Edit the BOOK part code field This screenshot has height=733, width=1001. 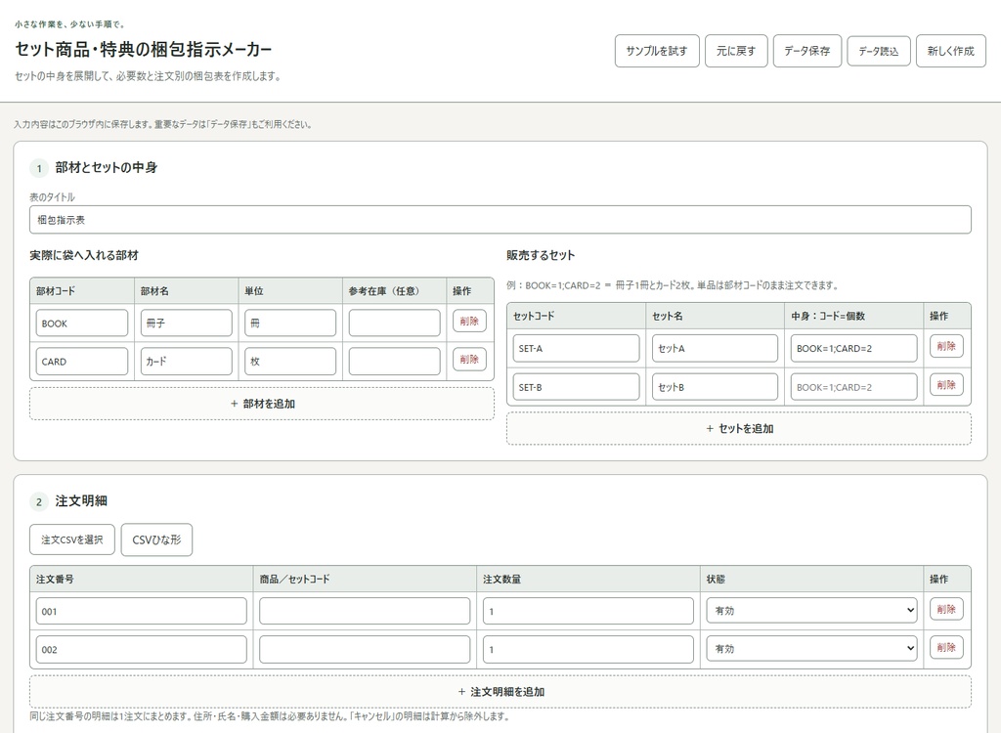click(82, 323)
